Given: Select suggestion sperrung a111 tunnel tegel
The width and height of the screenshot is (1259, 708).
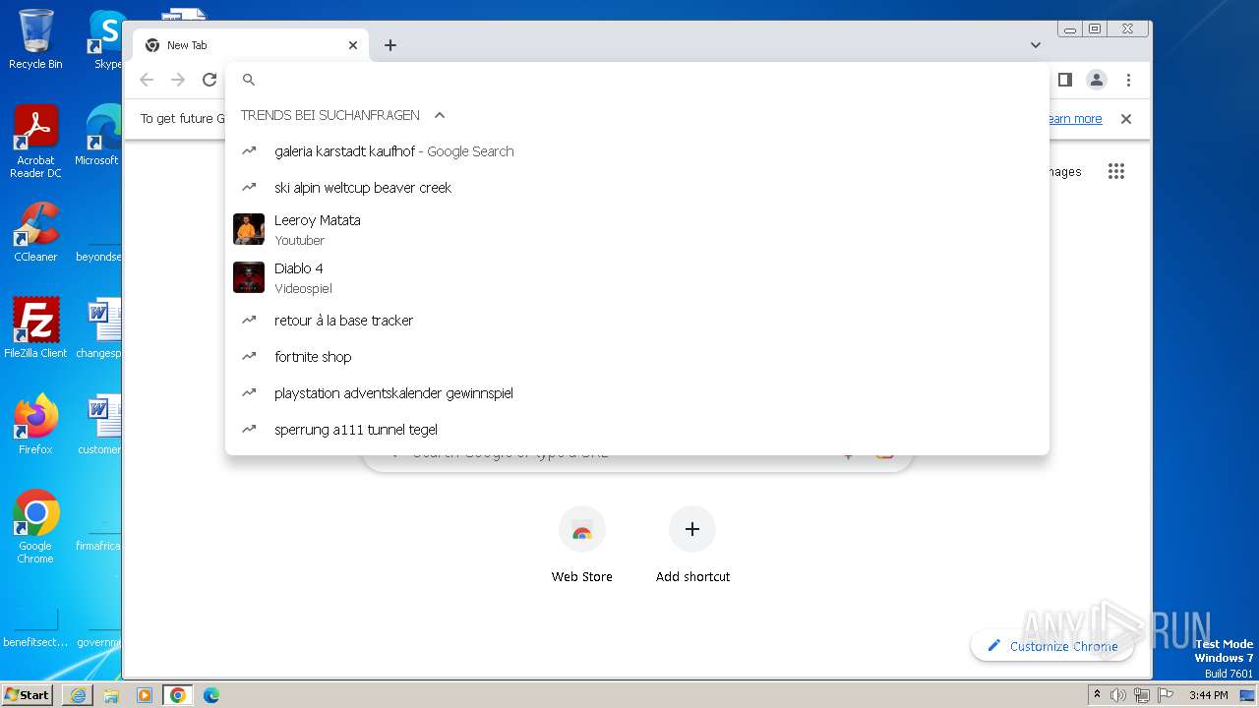Looking at the screenshot, I should coord(637,430).
